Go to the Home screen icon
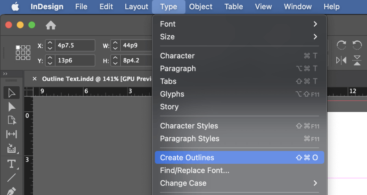367x195 pixels. [50, 25]
